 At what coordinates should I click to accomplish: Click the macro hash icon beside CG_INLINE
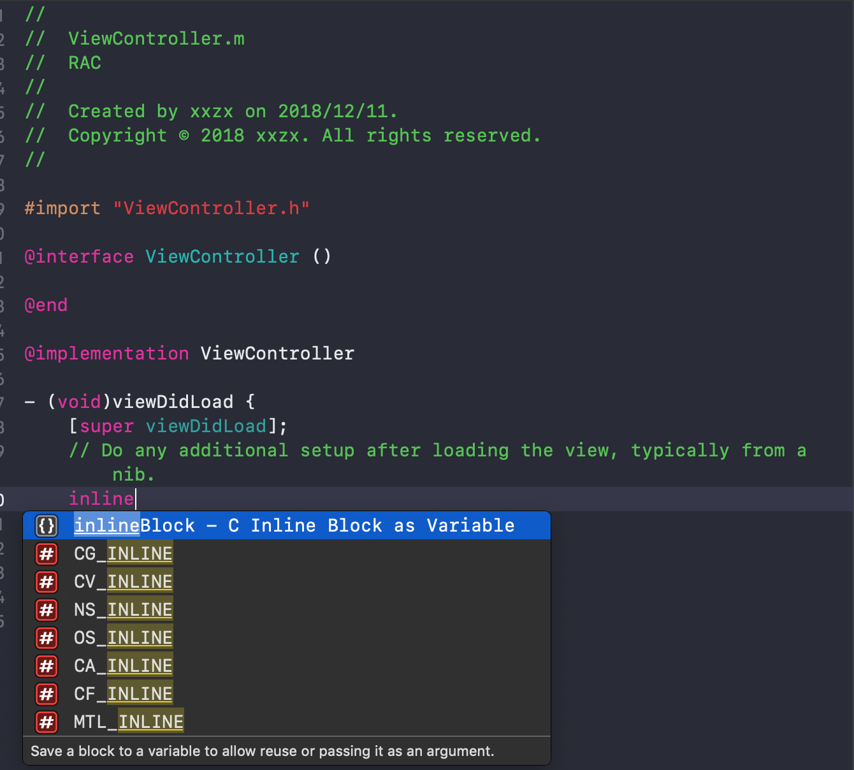(47, 554)
